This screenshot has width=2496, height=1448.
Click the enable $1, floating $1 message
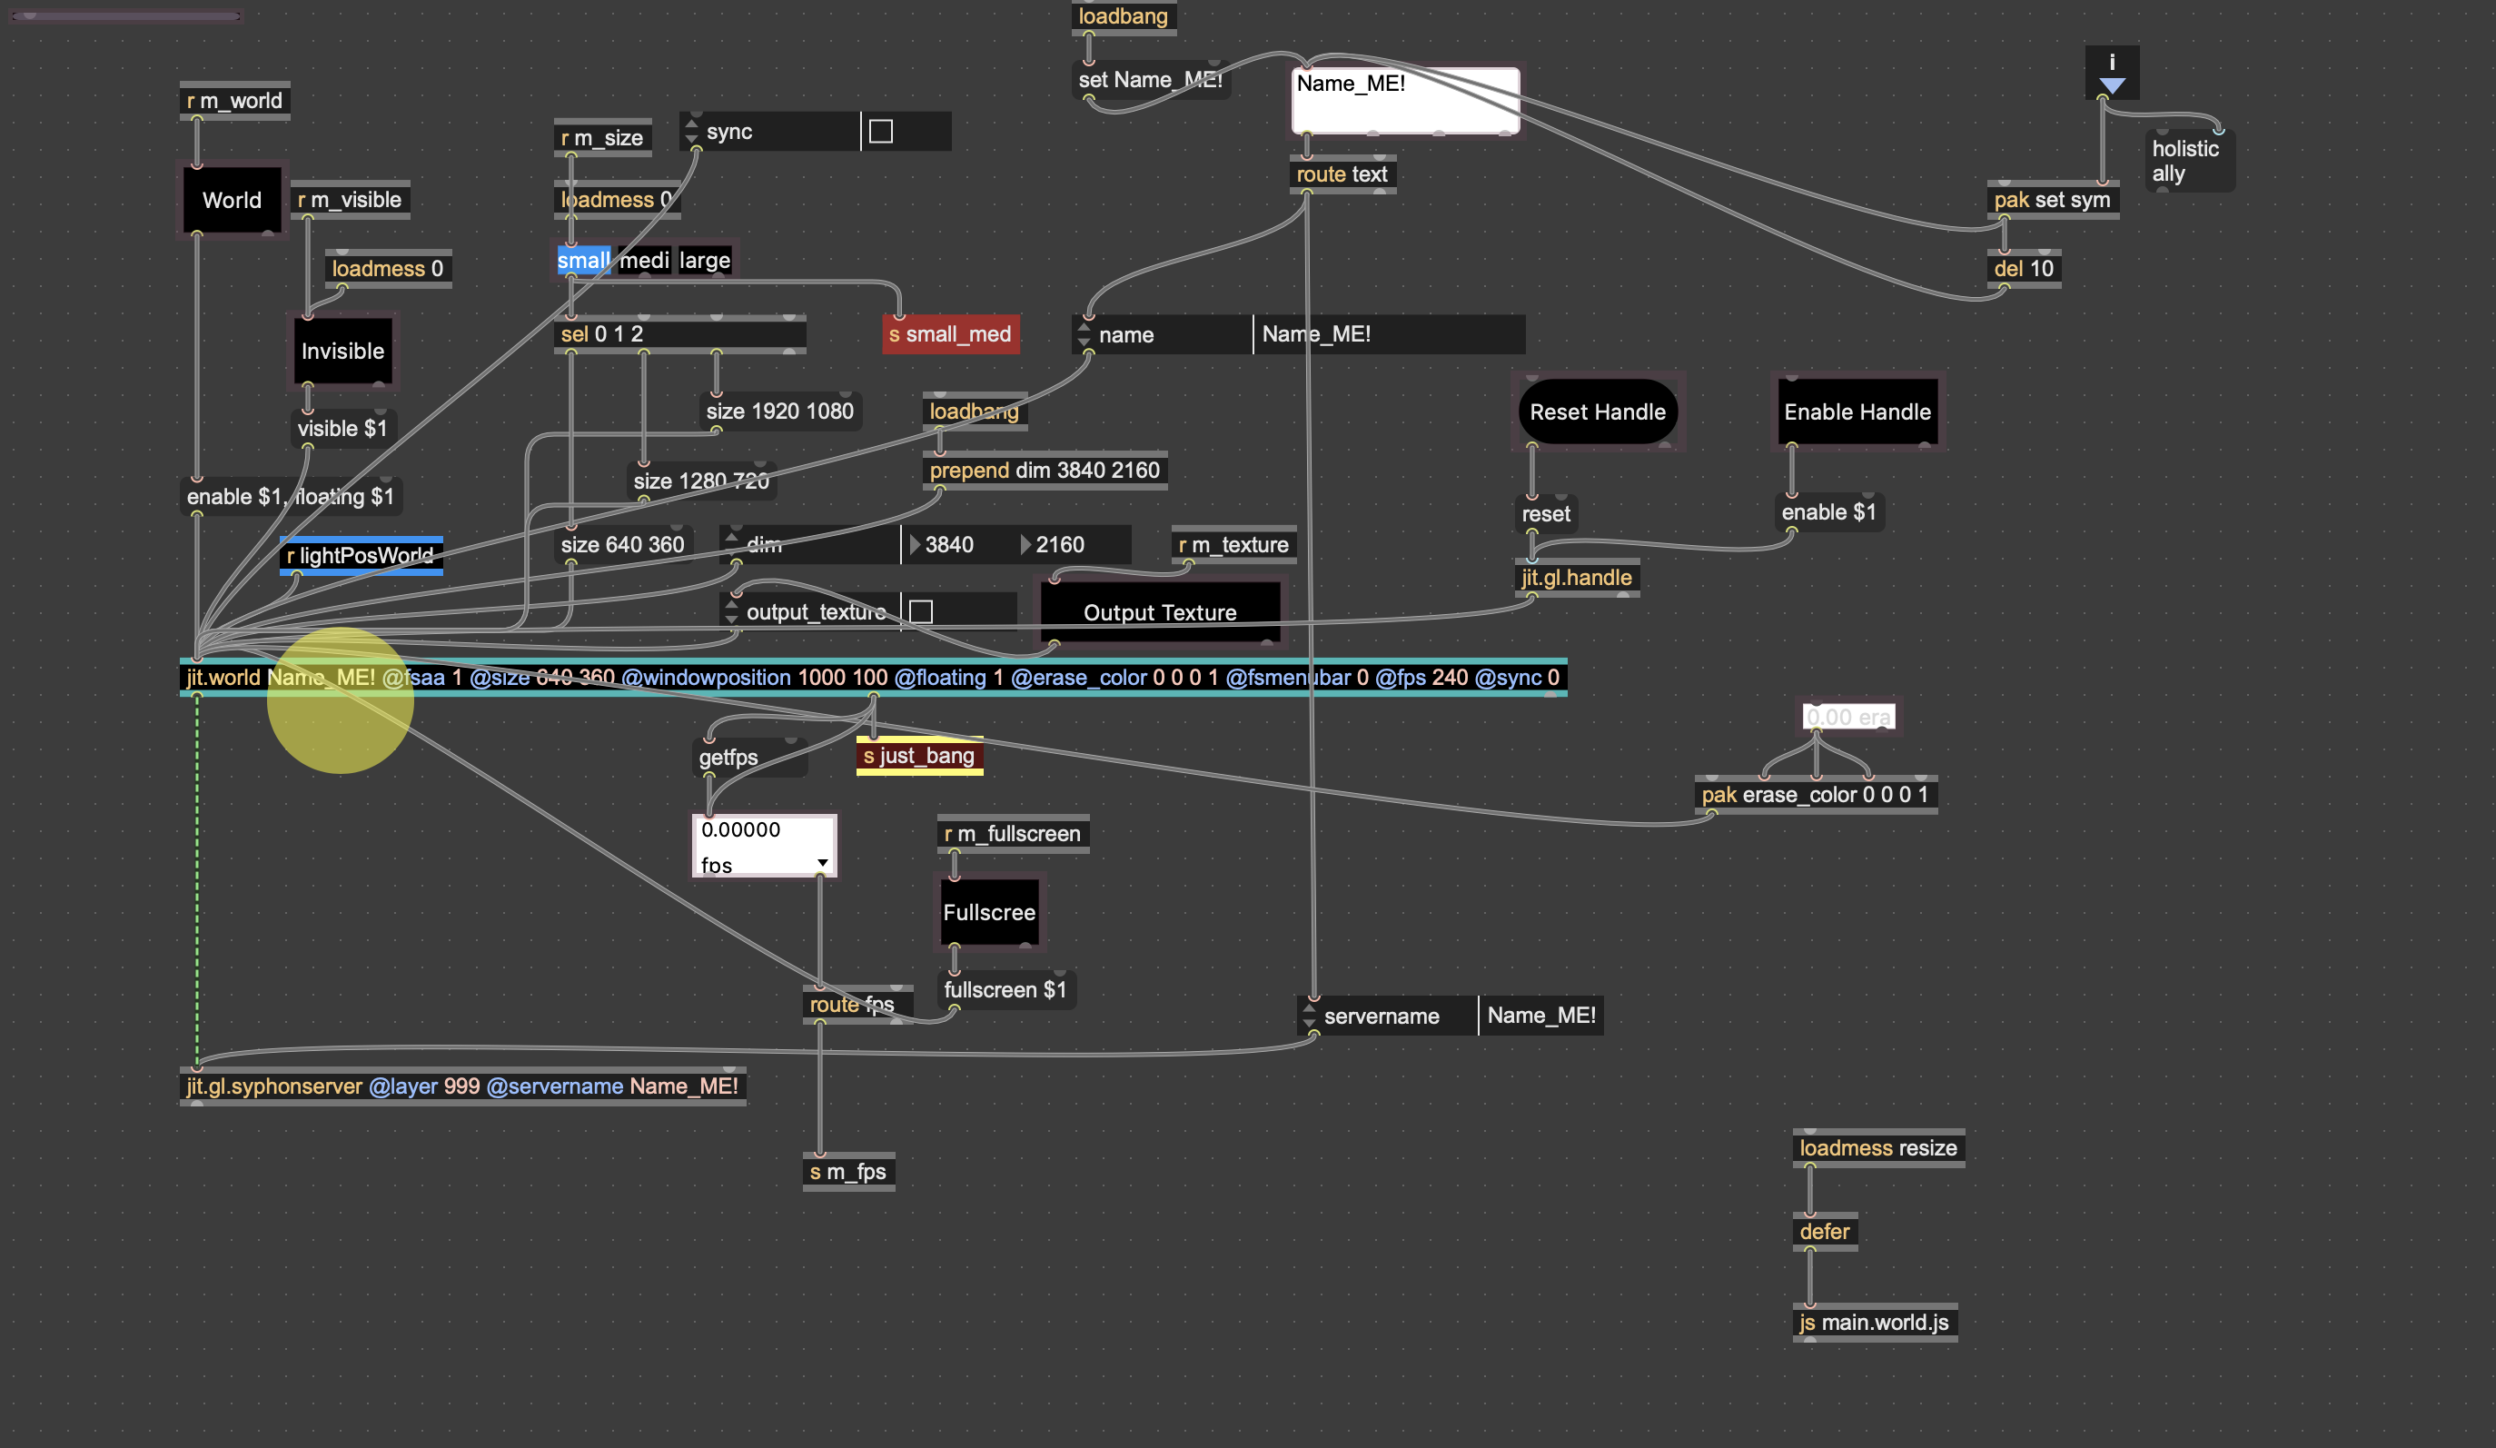(291, 497)
